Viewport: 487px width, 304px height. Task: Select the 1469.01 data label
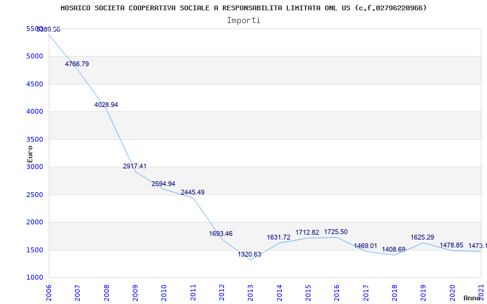click(365, 246)
